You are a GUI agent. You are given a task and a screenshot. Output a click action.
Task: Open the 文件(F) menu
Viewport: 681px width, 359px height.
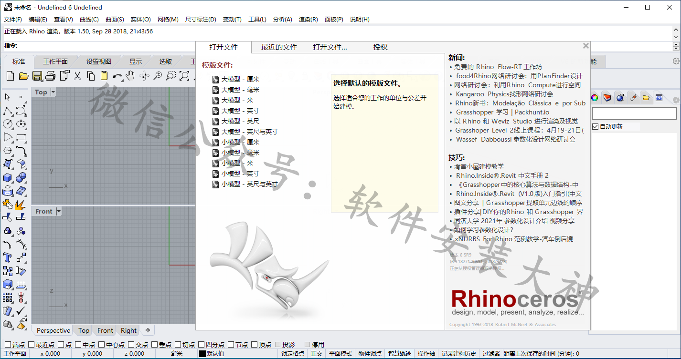13,20
